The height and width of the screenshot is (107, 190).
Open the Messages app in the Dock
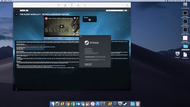pyautogui.click(x=83, y=104)
